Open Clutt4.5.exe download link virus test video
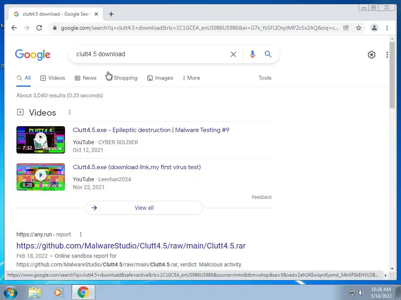 pyautogui.click(x=137, y=167)
